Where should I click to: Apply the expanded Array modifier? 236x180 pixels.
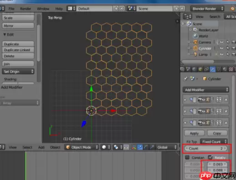coord(194,133)
